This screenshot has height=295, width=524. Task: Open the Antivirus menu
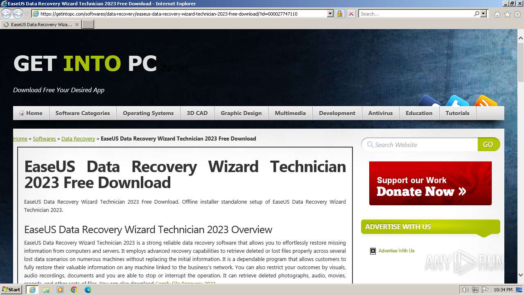(380, 113)
